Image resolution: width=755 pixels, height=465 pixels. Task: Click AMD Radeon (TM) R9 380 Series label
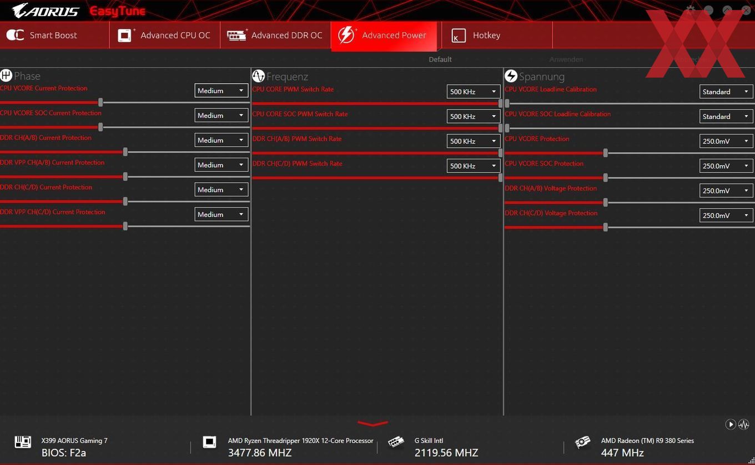647,441
